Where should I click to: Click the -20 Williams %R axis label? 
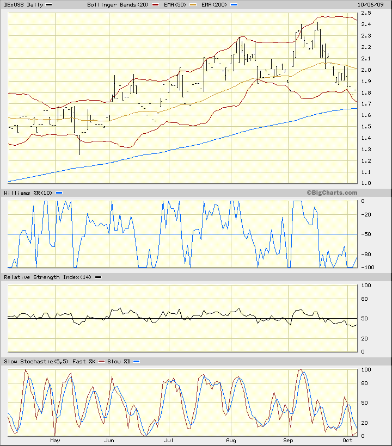coord(366,215)
